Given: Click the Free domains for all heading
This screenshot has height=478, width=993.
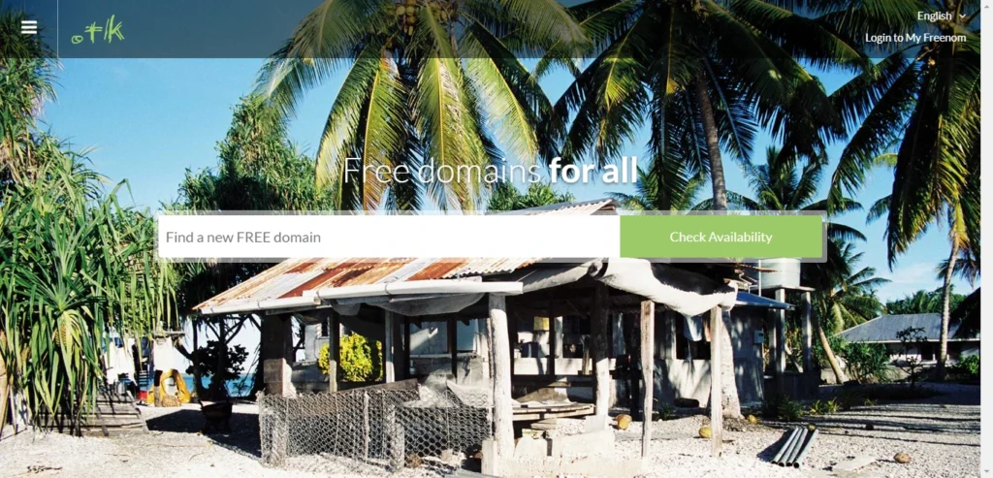Looking at the screenshot, I should (x=490, y=171).
